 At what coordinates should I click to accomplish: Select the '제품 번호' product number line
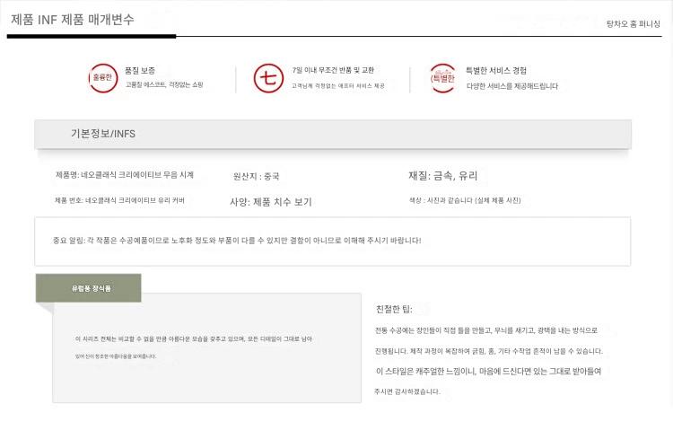[119, 200]
